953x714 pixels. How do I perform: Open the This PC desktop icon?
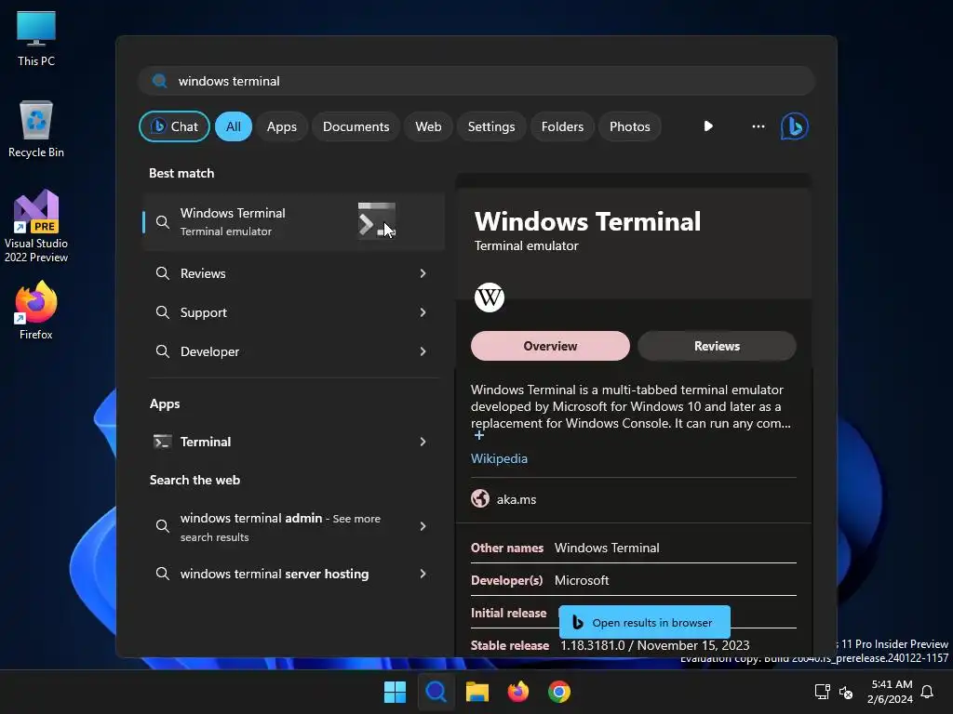click(x=36, y=38)
